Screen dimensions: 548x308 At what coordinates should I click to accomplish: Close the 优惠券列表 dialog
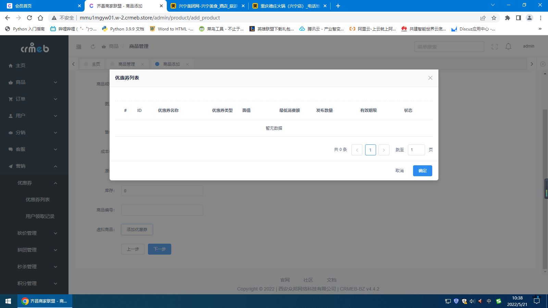click(x=430, y=78)
